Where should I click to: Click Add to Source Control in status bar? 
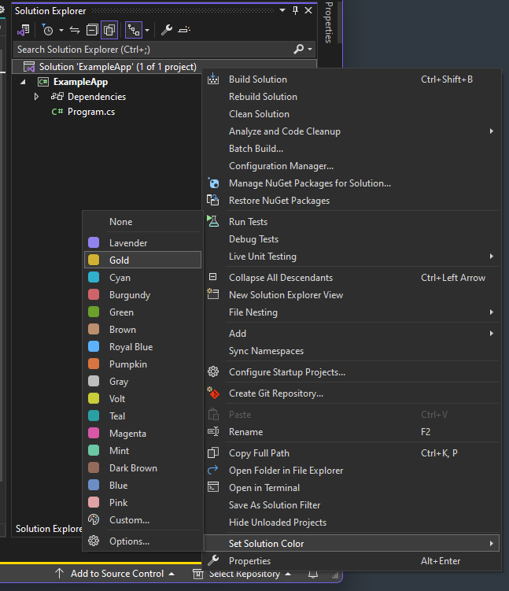coord(116,574)
